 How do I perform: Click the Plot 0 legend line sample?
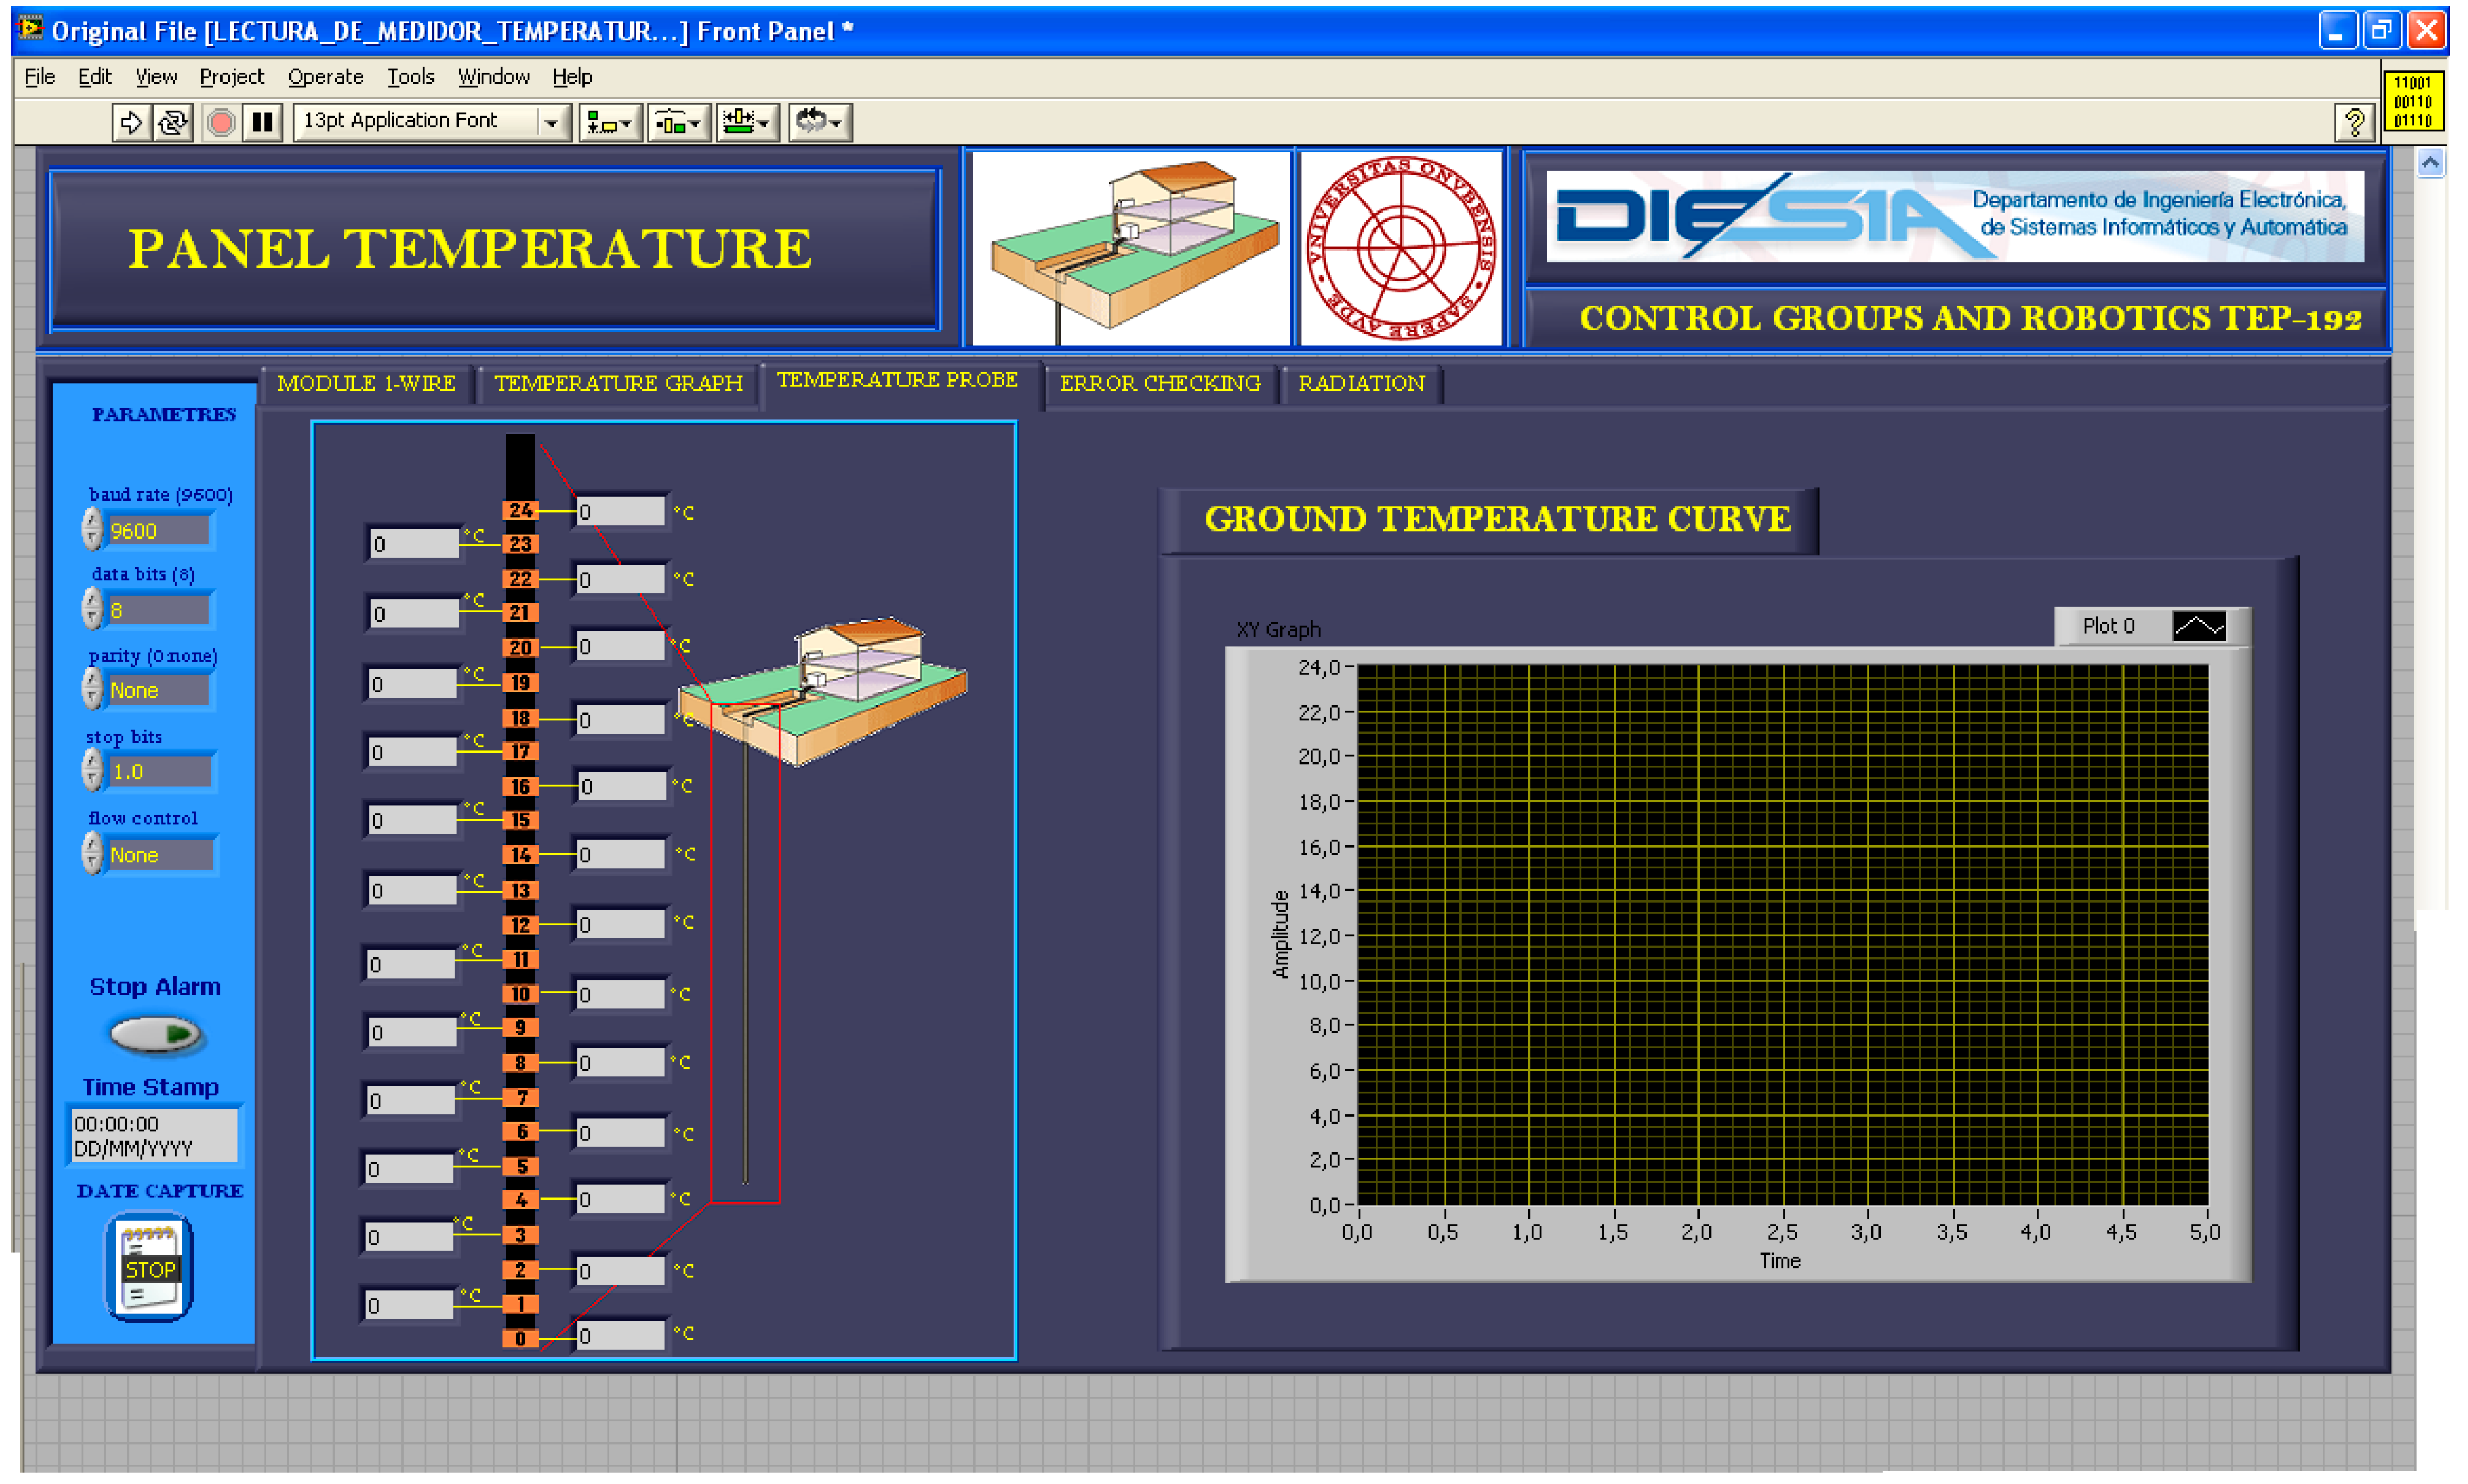coord(2198,626)
